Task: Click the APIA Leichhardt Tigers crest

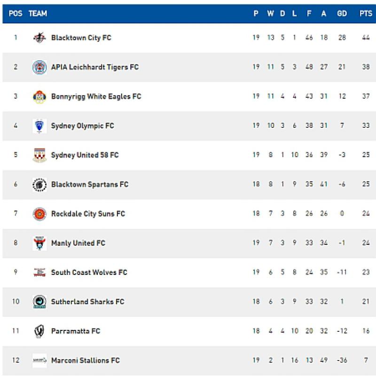Action: click(39, 67)
